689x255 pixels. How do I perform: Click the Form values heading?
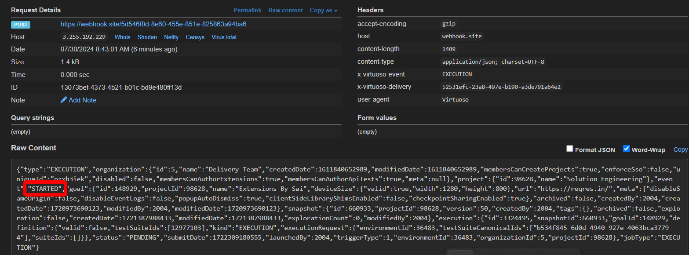[x=377, y=118]
